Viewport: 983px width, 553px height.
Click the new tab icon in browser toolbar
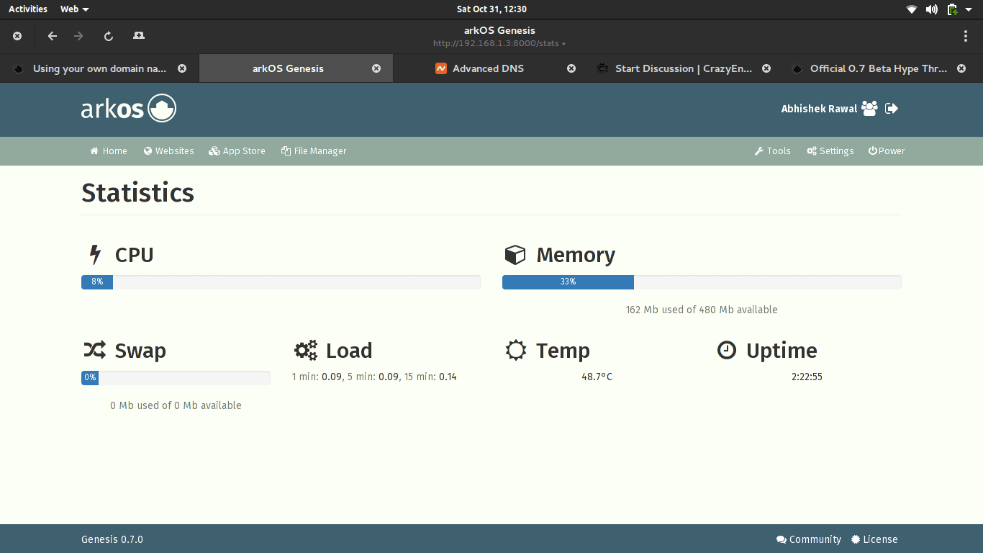(x=139, y=35)
